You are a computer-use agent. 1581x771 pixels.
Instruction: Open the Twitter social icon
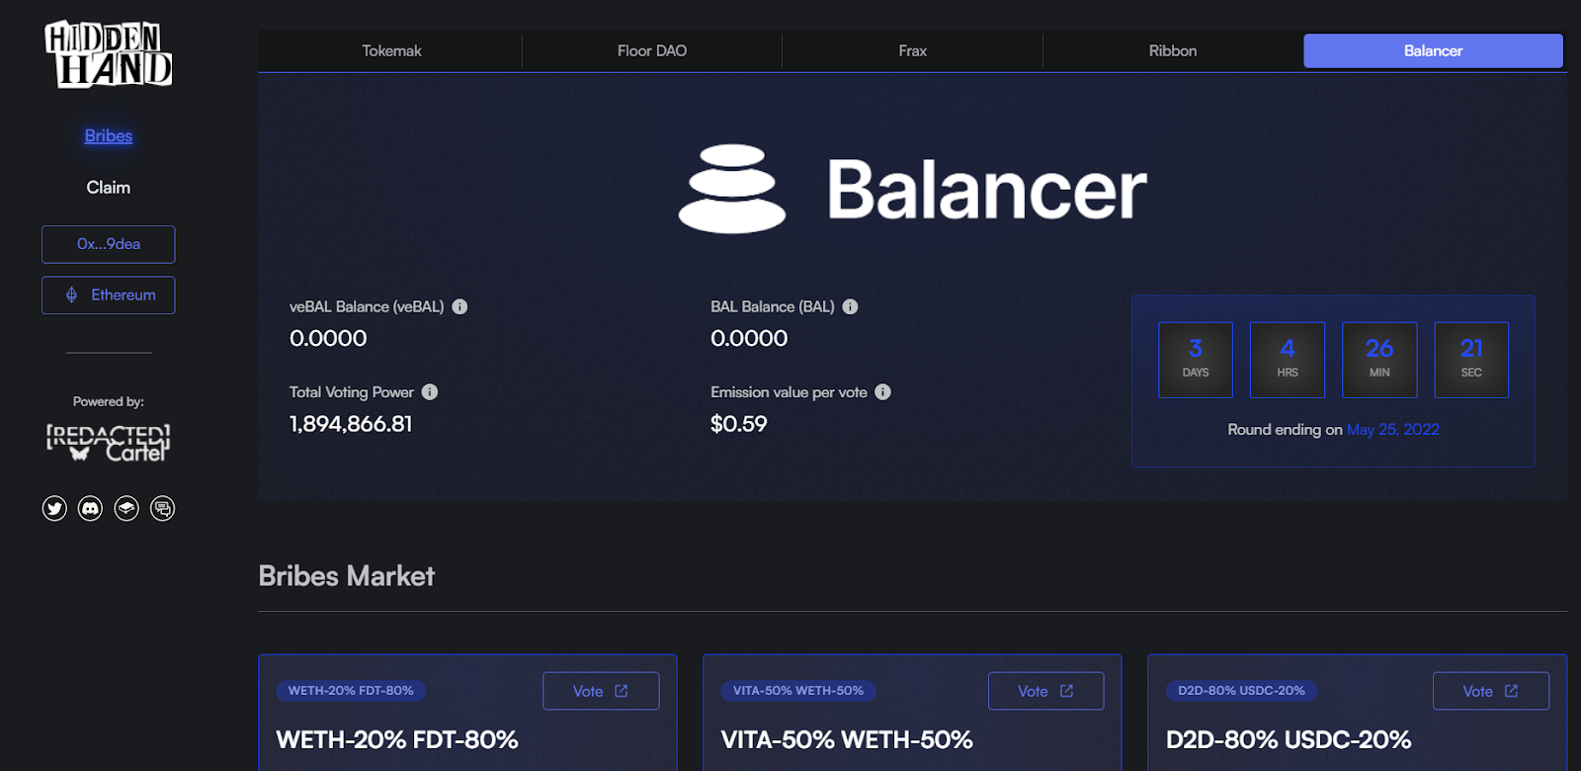click(54, 508)
